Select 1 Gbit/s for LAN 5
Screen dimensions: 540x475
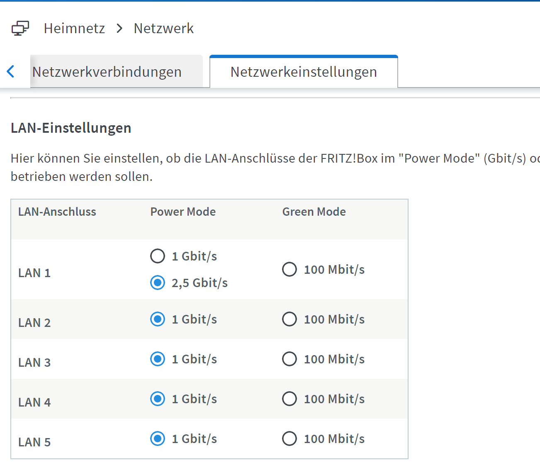pyautogui.click(x=158, y=438)
